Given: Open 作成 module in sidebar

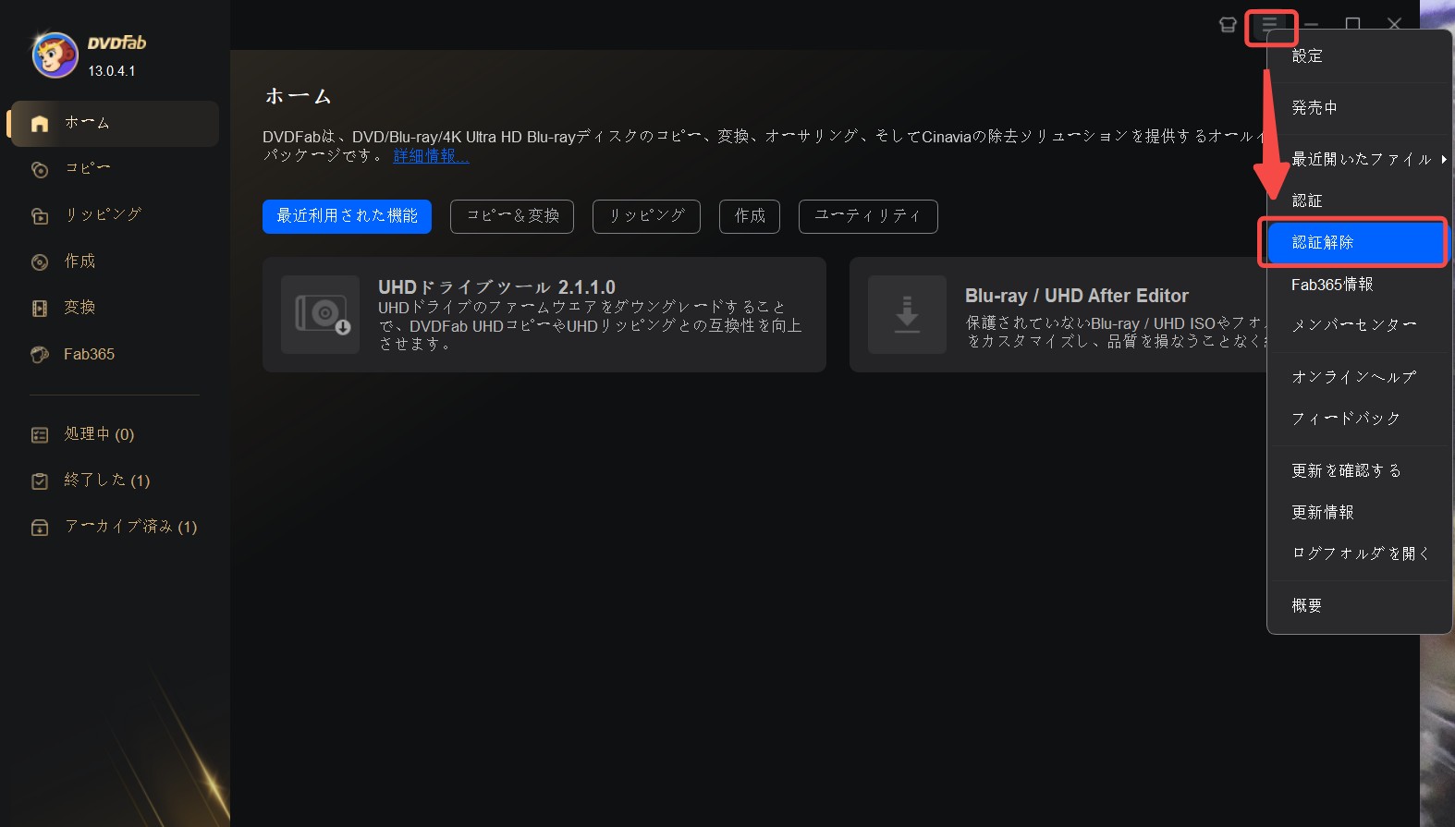Looking at the screenshot, I should 114,262.
